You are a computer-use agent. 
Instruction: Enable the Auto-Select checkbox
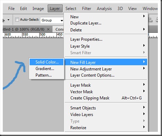17,20
